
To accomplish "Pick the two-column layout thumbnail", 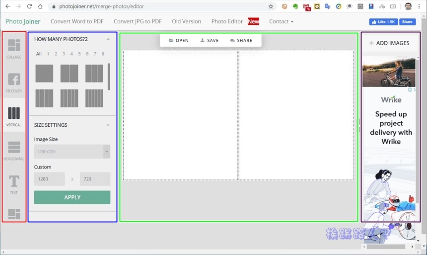I will pyautogui.click(x=69, y=74).
